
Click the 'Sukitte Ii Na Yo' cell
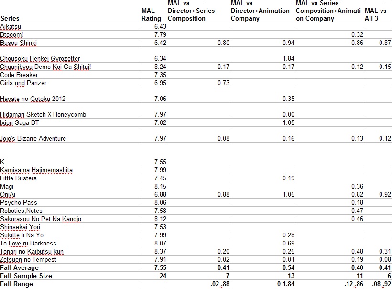point(70,235)
